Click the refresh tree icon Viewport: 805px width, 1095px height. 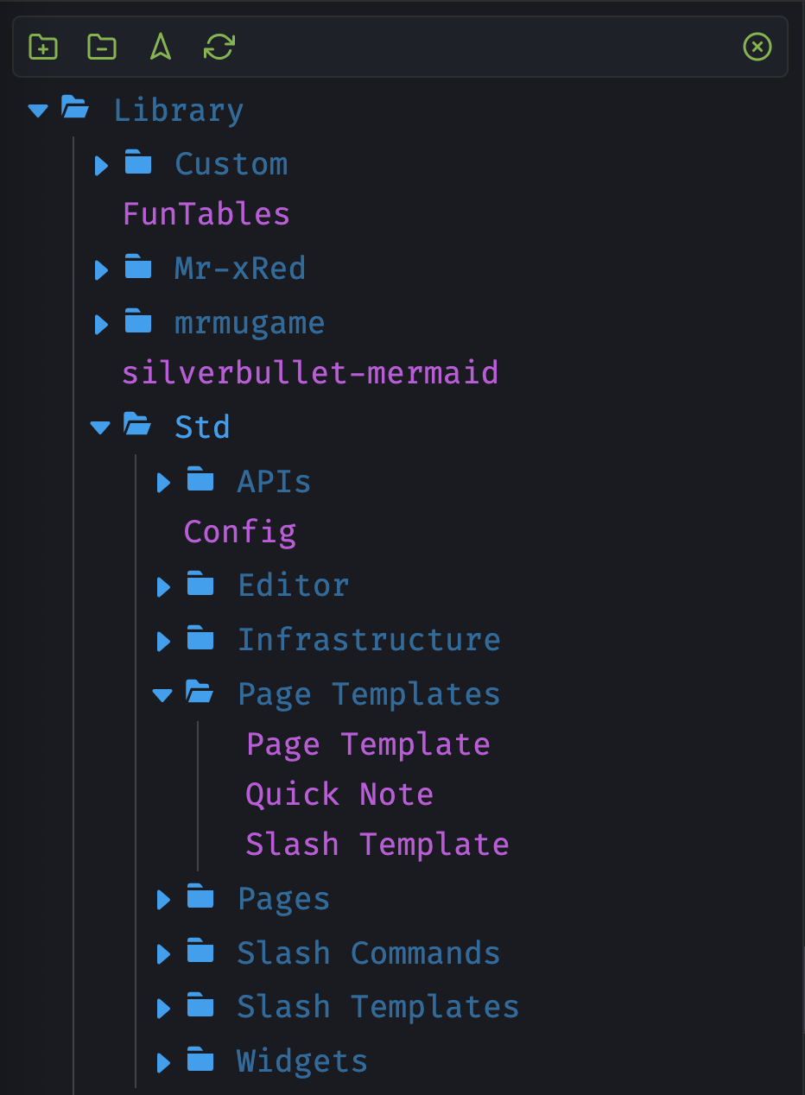(x=219, y=47)
